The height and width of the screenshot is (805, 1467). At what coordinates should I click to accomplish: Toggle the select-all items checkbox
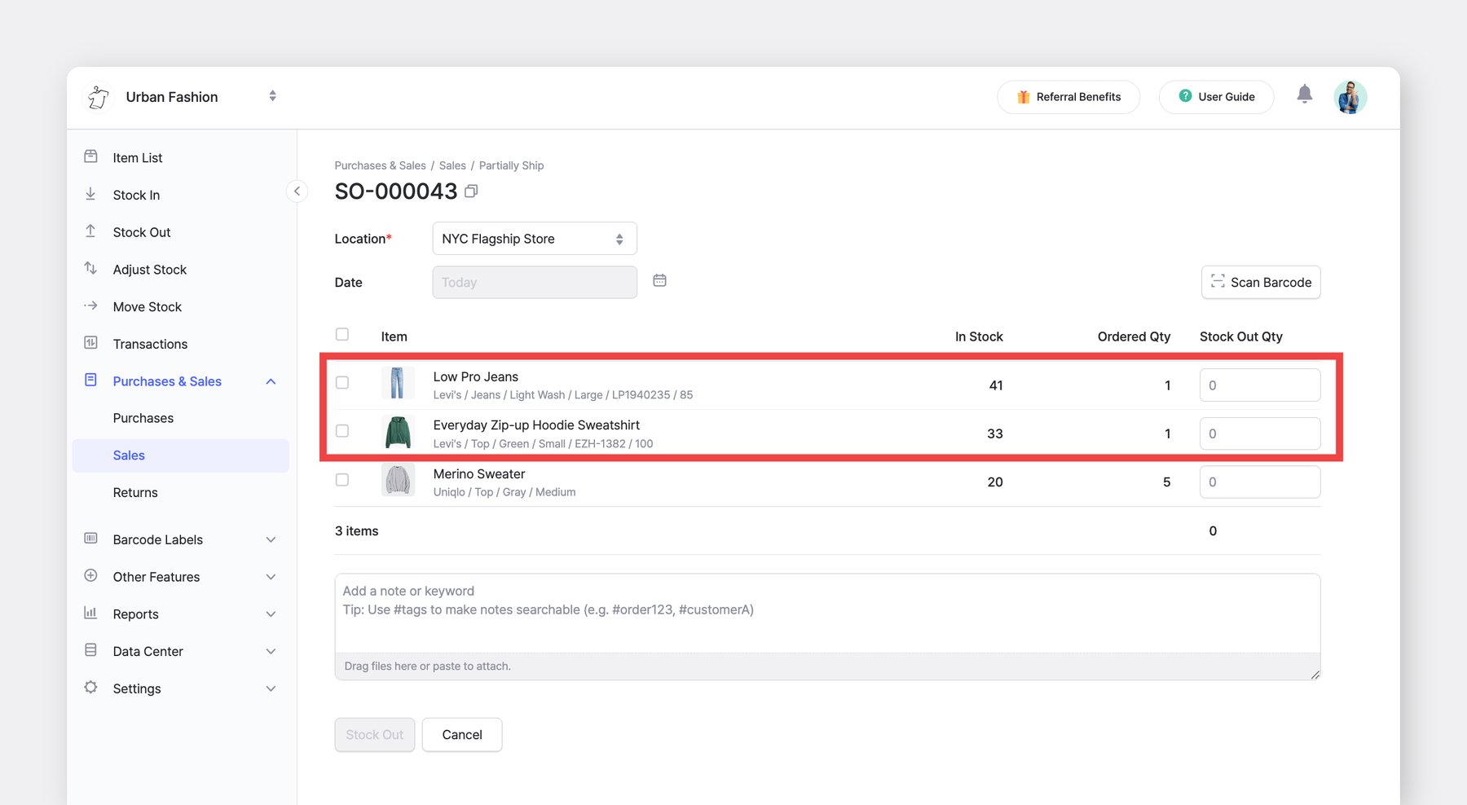[342, 335]
